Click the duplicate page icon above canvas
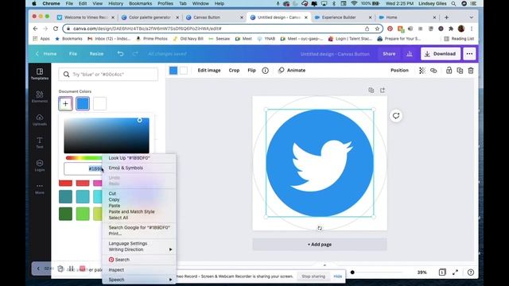 tap(371, 90)
